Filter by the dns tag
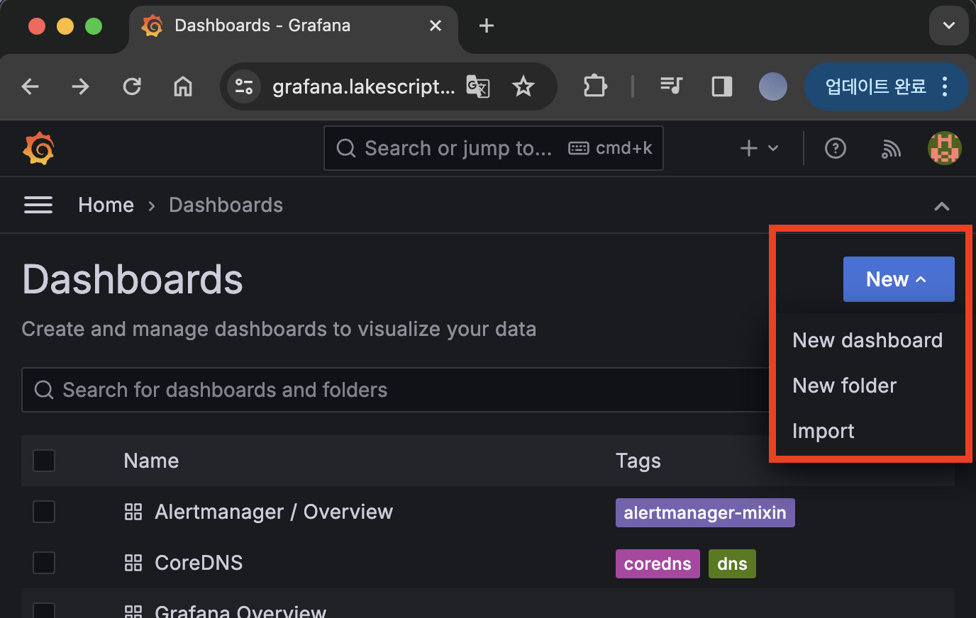The height and width of the screenshot is (618, 976). click(732, 563)
